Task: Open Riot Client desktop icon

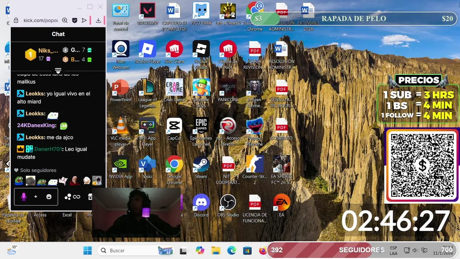Action: [174, 53]
